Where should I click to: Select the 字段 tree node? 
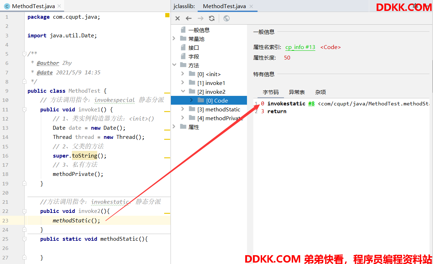tap(194, 56)
